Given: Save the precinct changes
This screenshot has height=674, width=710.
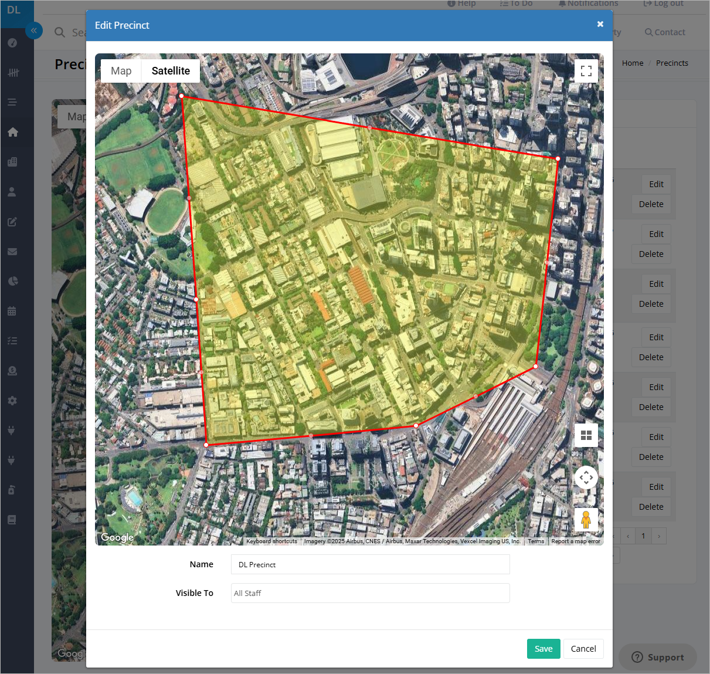Looking at the screenshot, I should coord(543,649).
